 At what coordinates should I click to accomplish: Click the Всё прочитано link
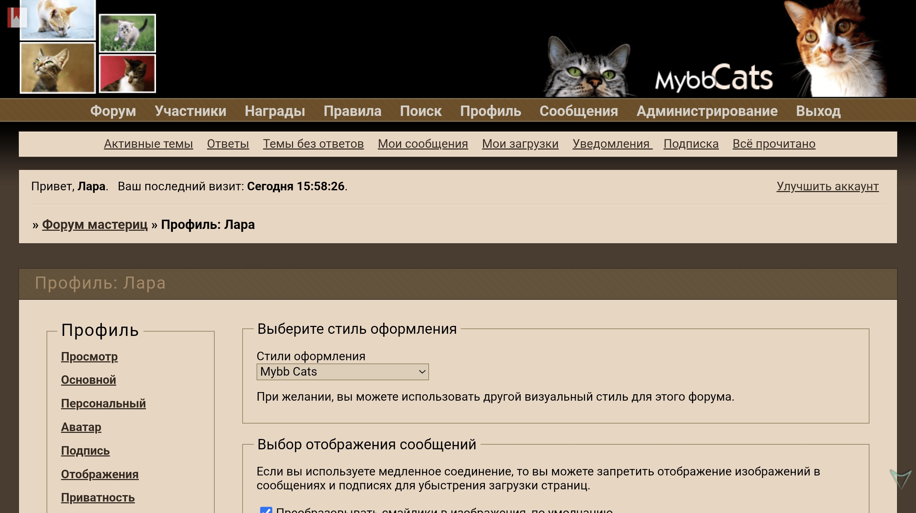774,144
